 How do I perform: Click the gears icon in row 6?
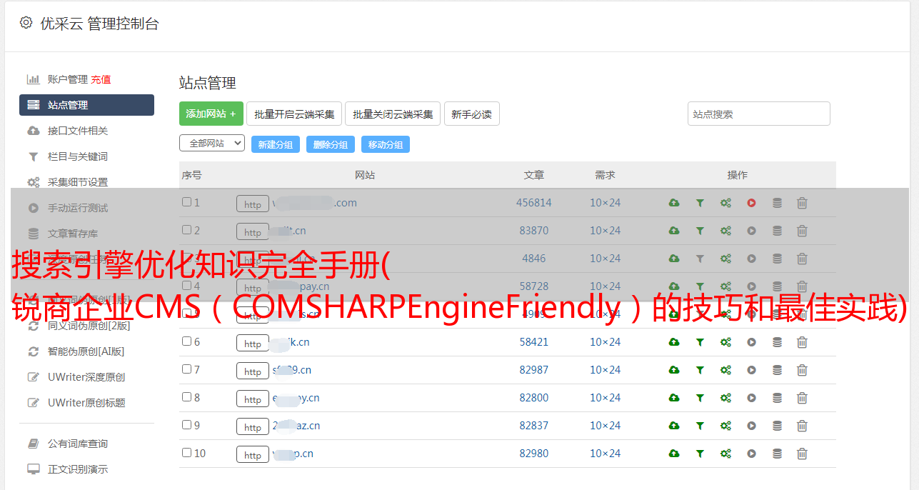tap(725, 342)
